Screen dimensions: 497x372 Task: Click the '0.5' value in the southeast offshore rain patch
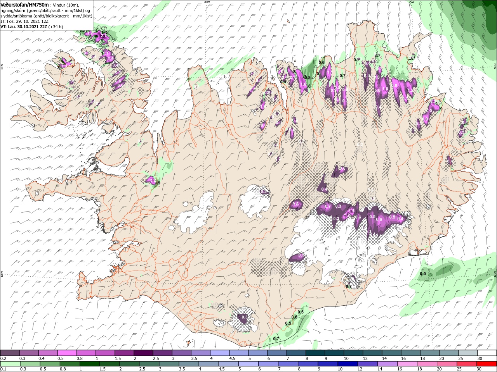pyautogui.click(x=422, y=274)
